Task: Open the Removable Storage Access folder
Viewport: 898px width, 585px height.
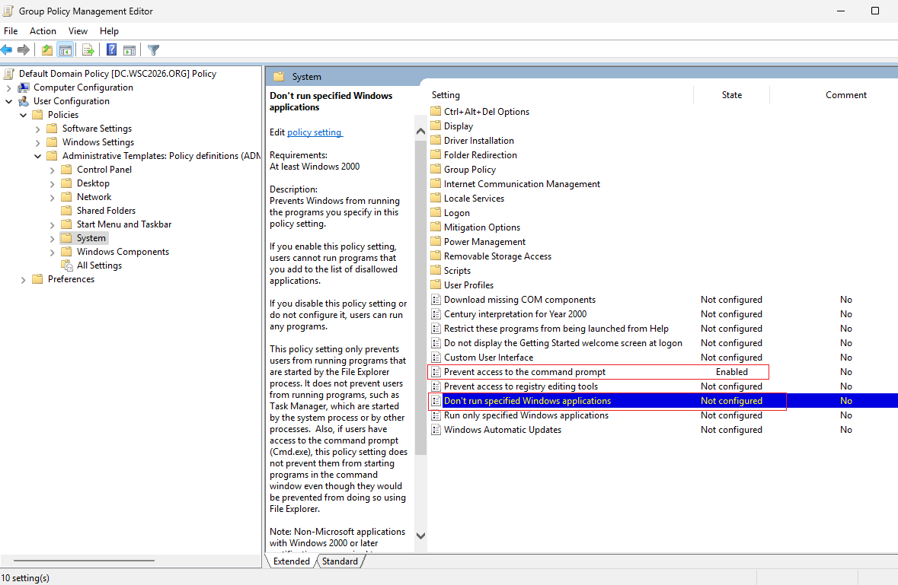Action: click(497, 256)
